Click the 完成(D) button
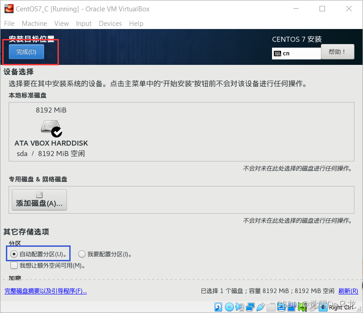 coord(26,52)
